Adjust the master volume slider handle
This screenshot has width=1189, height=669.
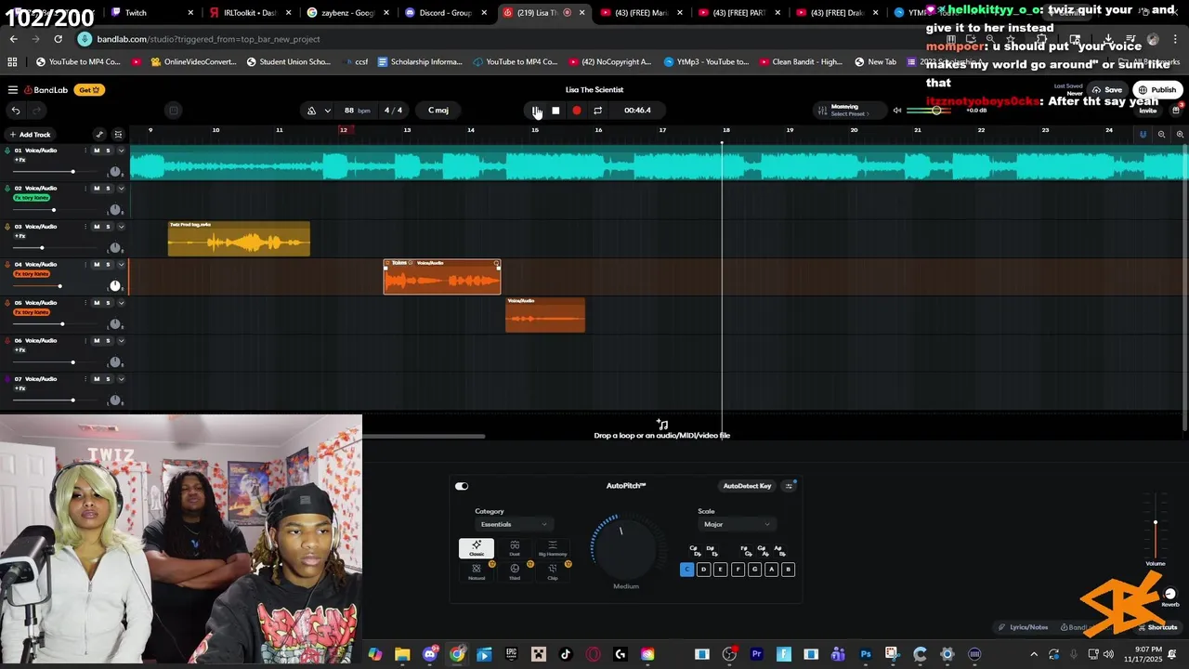click(x=936, y=111)
